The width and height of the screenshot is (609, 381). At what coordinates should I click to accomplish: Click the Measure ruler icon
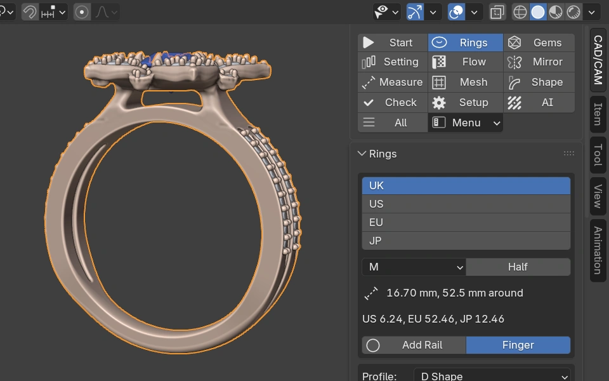pos(368,83)
